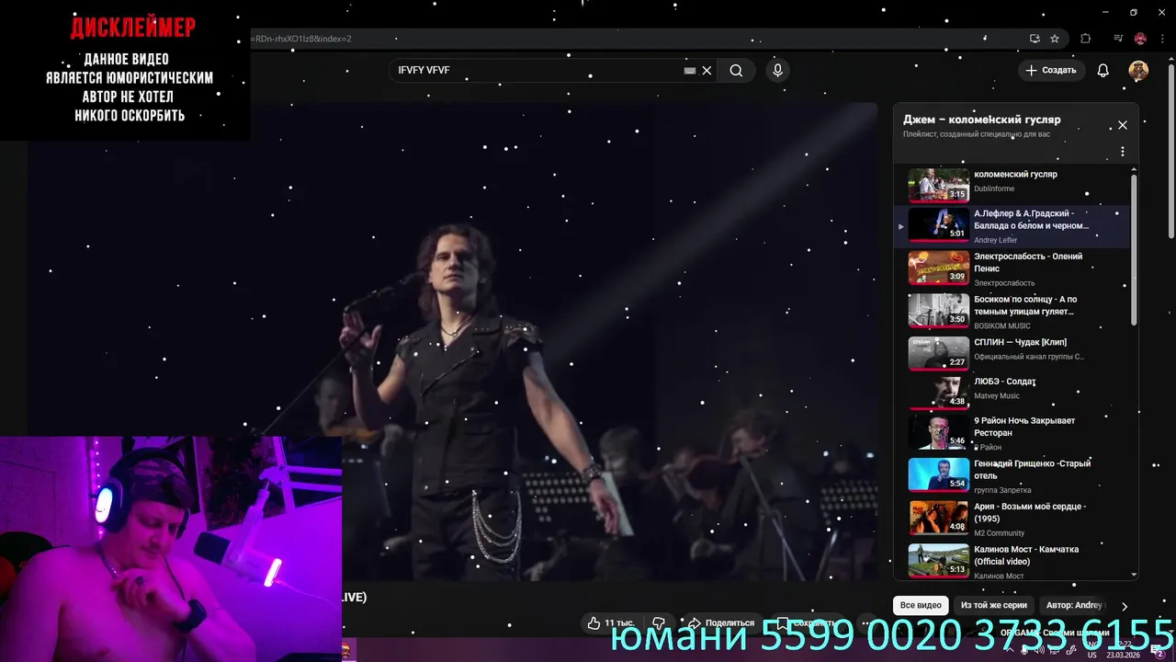Select Баллада о белом и черном track
Viewport: 1176px width, 662px height.
(1031, 219)
